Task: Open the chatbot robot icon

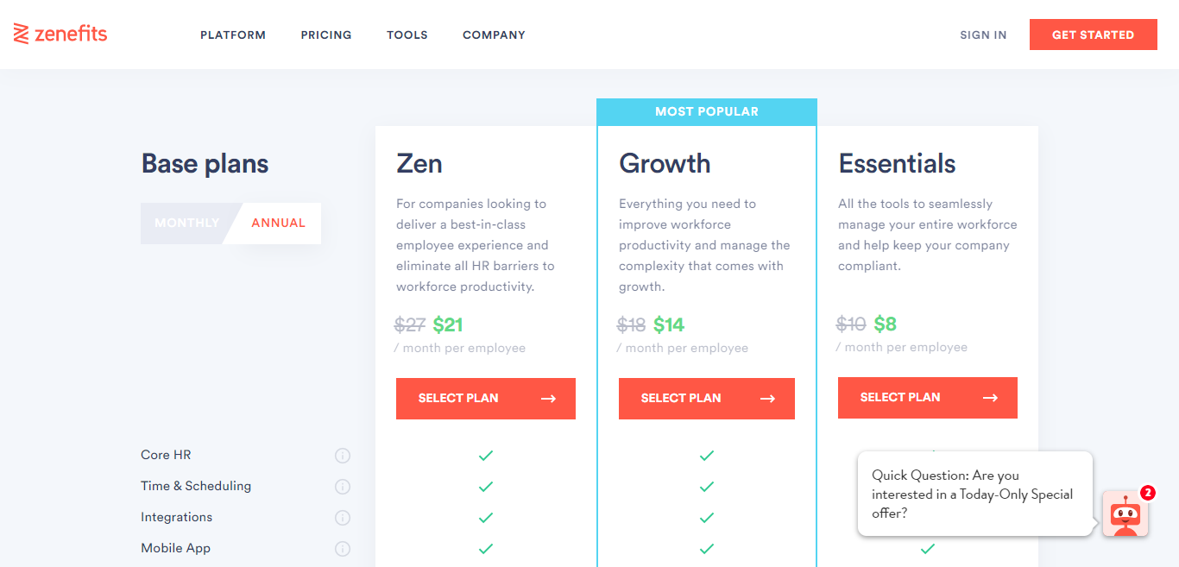Action: [x=1125, y=514]
